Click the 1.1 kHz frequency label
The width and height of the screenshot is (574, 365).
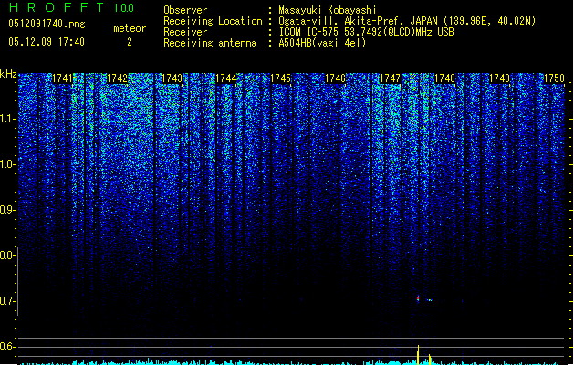tap(7, 119)
